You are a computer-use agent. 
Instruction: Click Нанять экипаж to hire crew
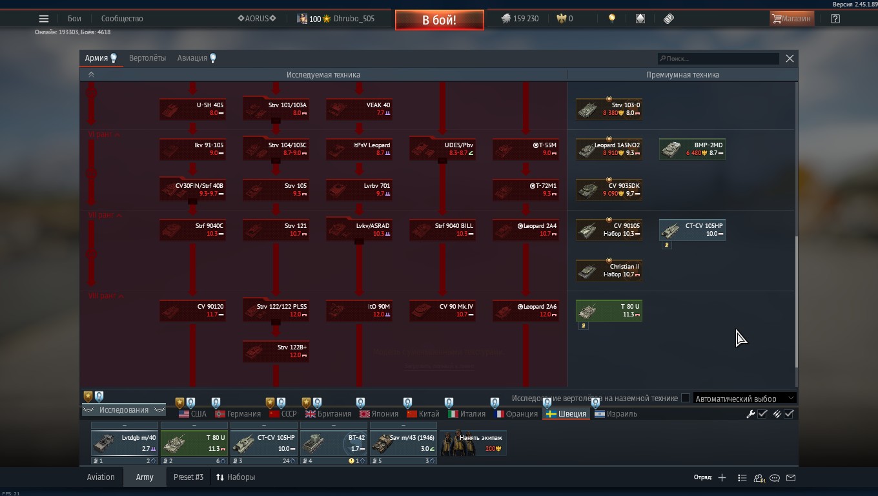(473, 442)
